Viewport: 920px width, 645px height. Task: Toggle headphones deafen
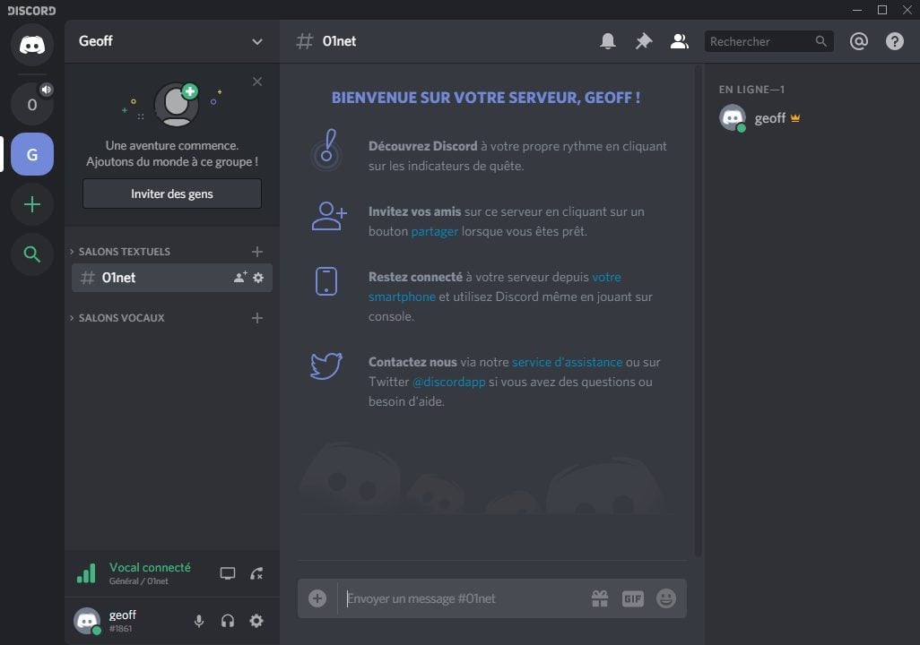click(228, 621)
